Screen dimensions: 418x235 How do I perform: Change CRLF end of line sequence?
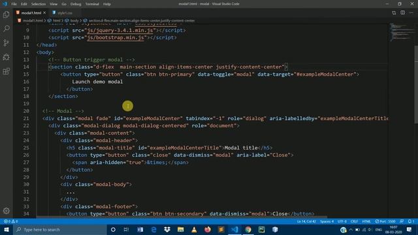point(354,221)
